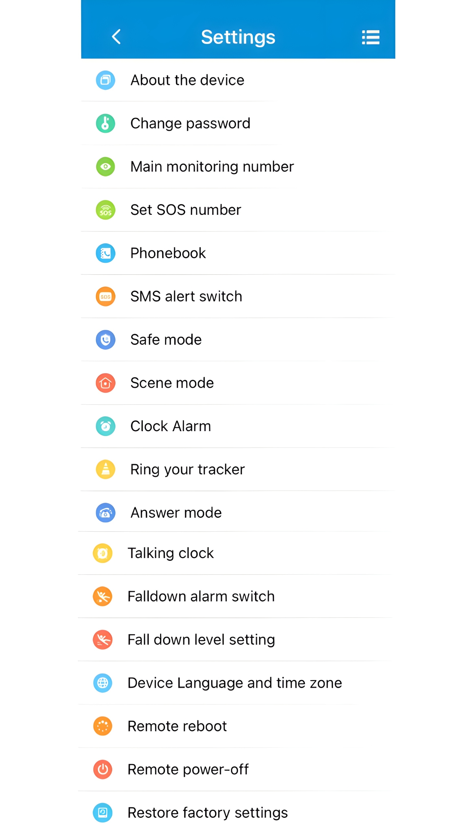Tap the Phonebook contact icon
The height and width of the screenshot is (833, 476).
[x=105, y=253]
